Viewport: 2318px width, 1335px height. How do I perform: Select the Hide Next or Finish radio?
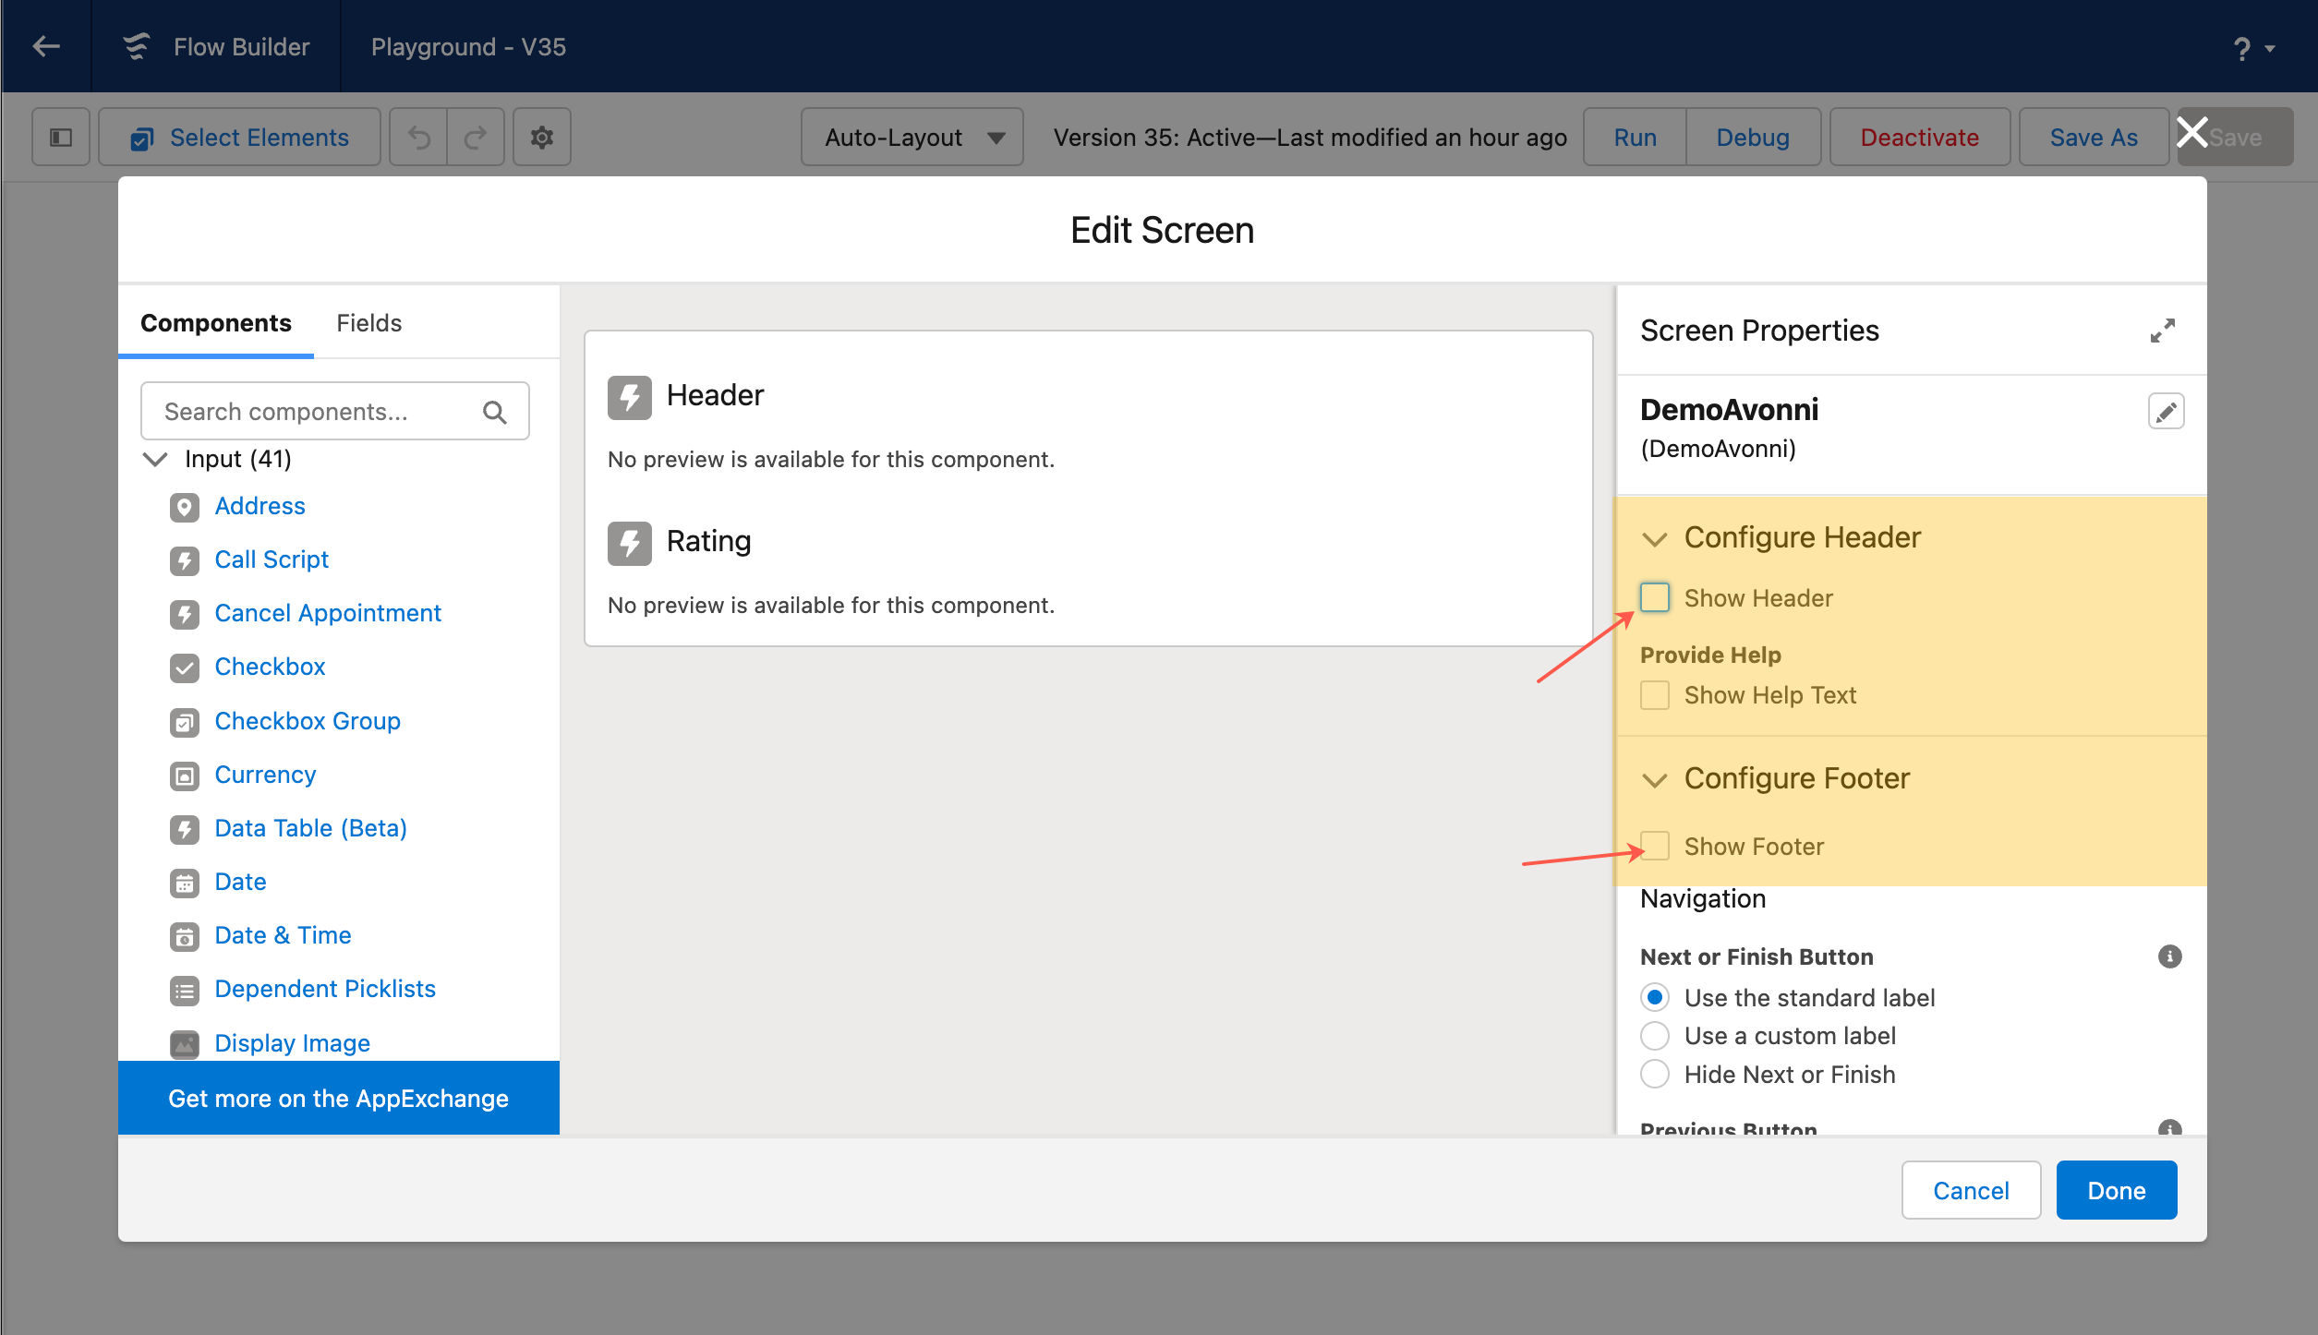click(x=1655, y=1075)
